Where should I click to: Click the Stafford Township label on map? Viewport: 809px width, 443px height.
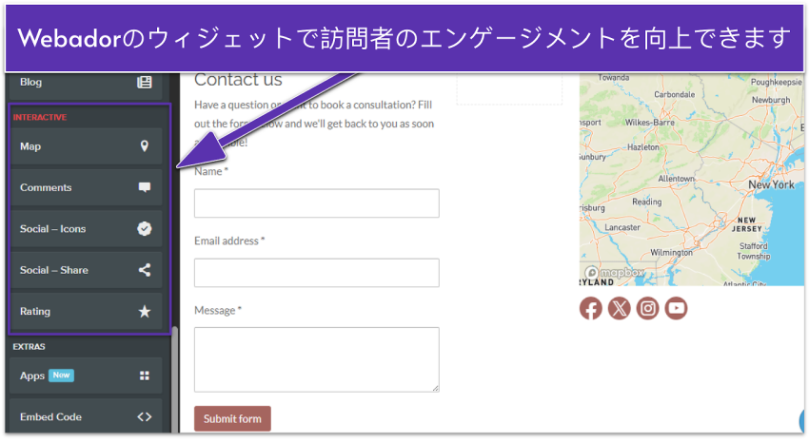[x=753, y=251]
